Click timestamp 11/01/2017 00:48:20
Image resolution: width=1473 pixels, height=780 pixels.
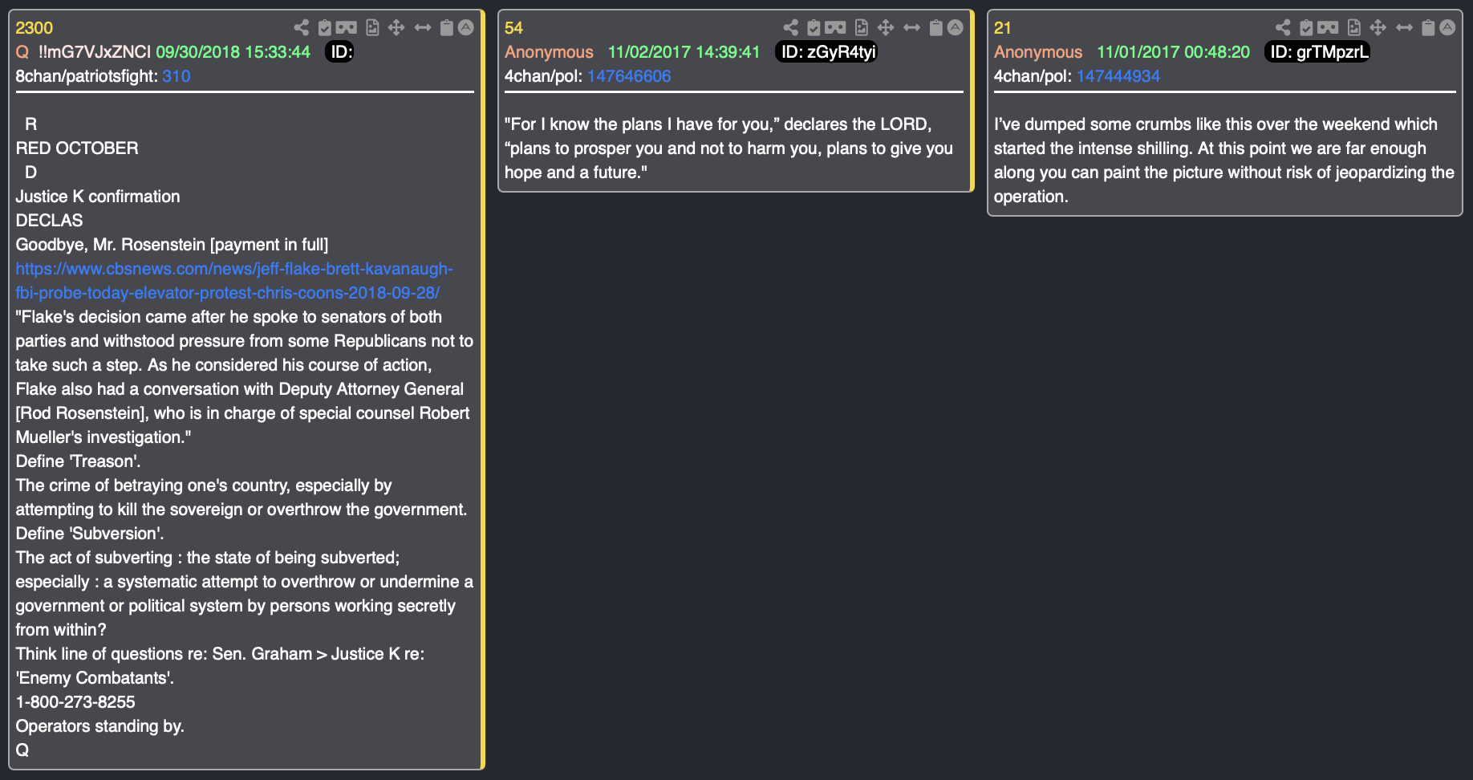(x=1173, y=52)
